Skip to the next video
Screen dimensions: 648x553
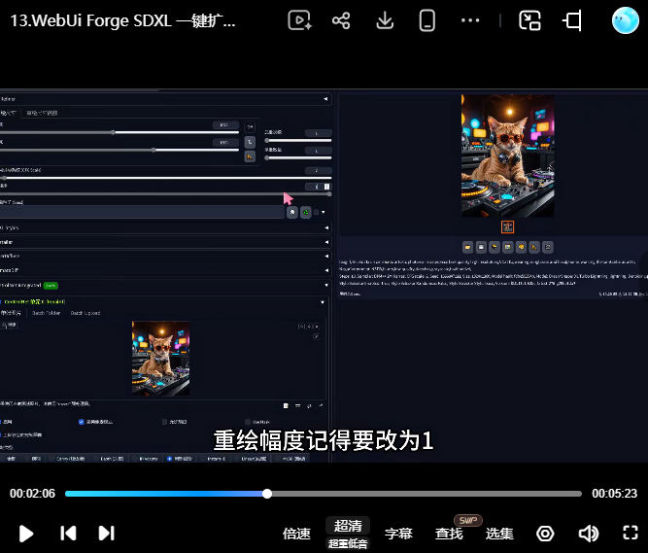(x=106, y=534)
